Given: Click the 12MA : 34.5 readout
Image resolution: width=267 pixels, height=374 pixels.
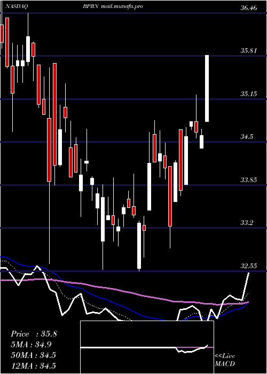Looking at the screenshot, I should (x=34, y=365).
